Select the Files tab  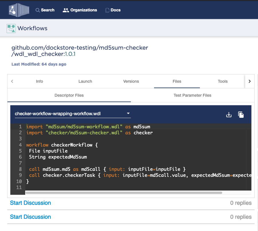click(x=177, y=81)
